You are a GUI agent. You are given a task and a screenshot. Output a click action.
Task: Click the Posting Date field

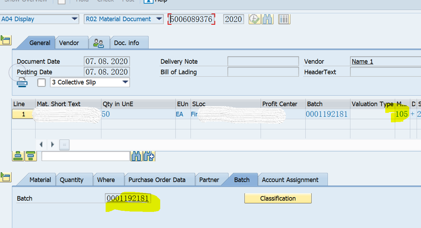click(x=106, y=72)
